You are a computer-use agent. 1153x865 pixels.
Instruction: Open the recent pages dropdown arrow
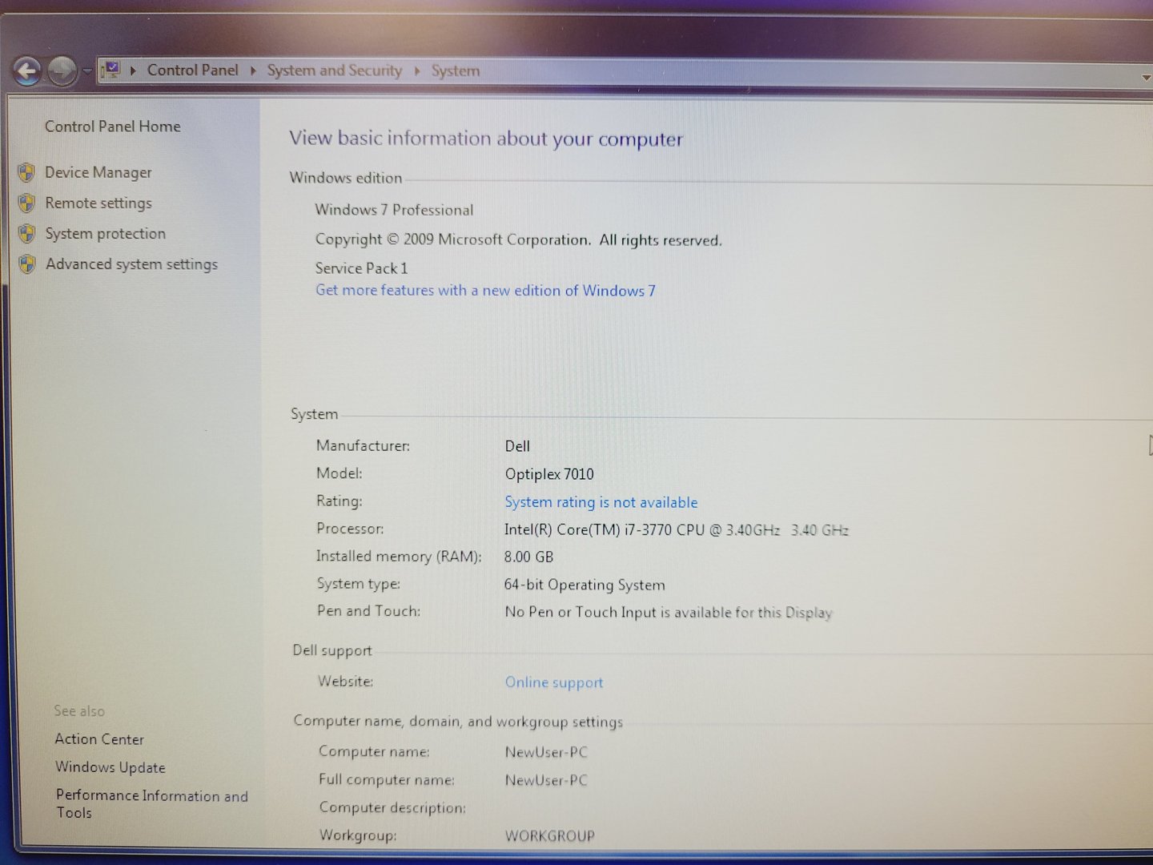pyautogui.click(x=86, y=71)
